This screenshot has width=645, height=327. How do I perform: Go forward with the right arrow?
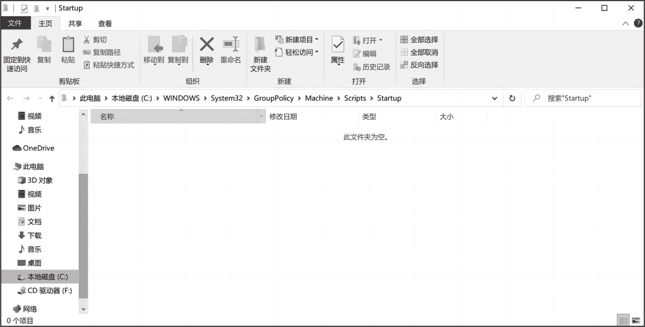[x=26, y=98]
